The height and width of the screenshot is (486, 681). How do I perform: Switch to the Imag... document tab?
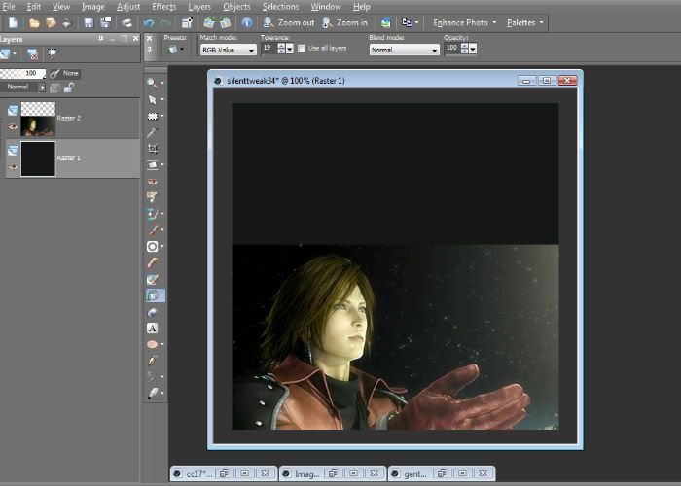(306, 474)
